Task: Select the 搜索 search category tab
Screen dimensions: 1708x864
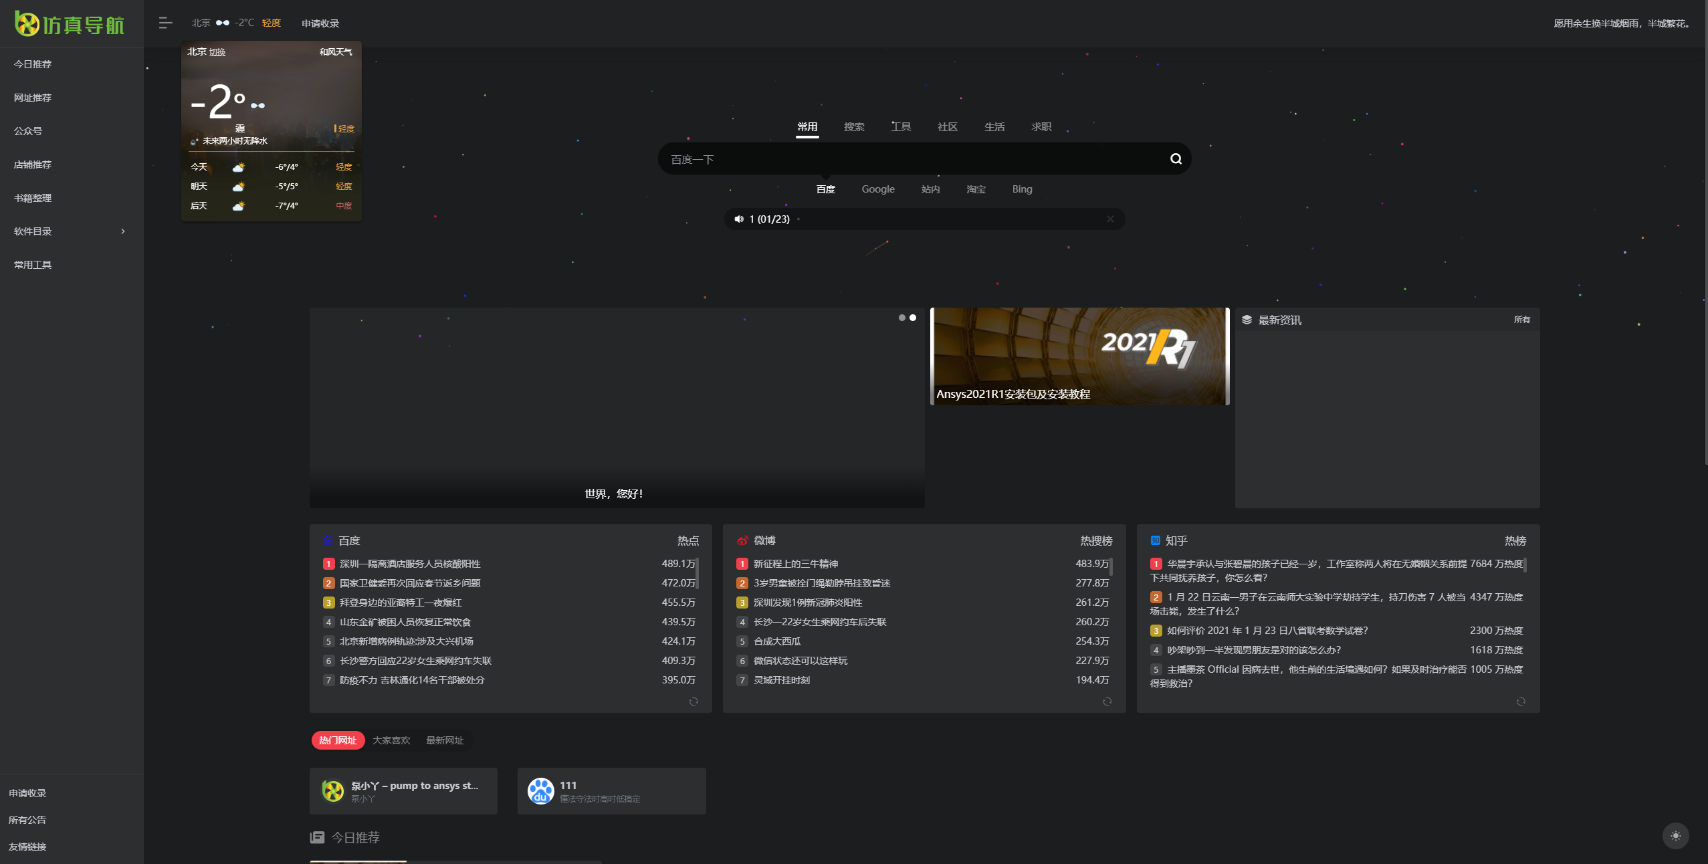Action: [854, 127]
